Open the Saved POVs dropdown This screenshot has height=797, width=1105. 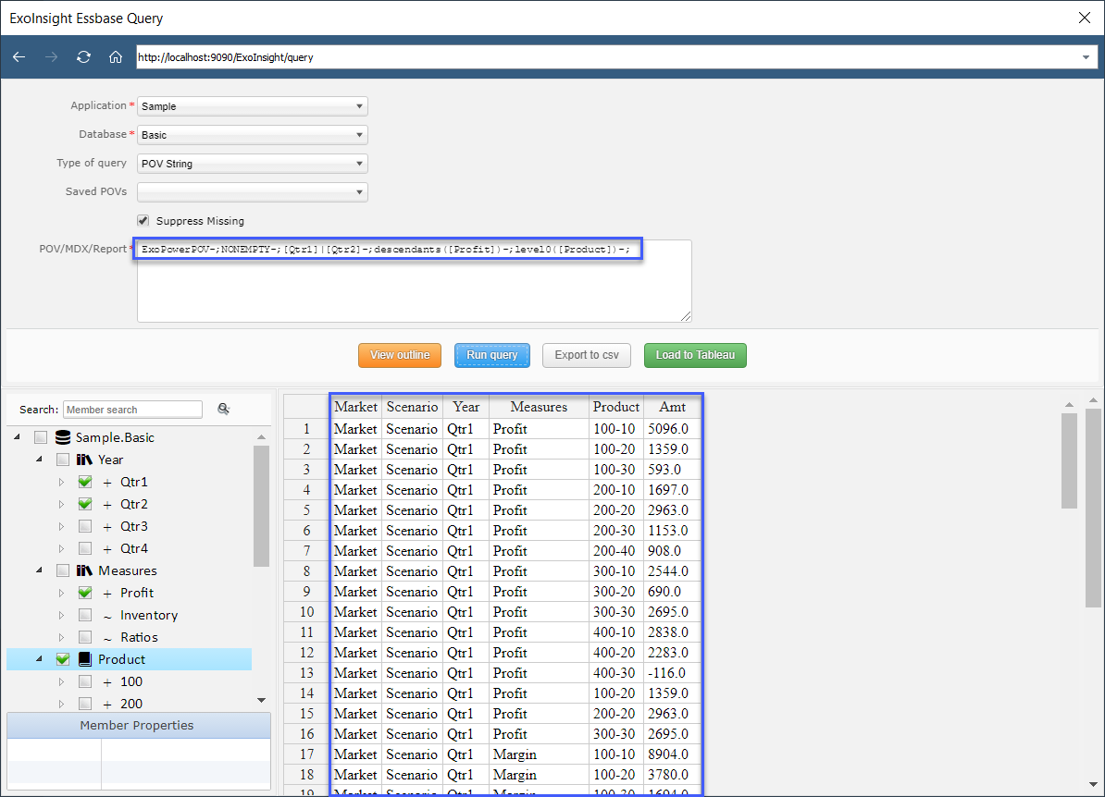[253, 192]
